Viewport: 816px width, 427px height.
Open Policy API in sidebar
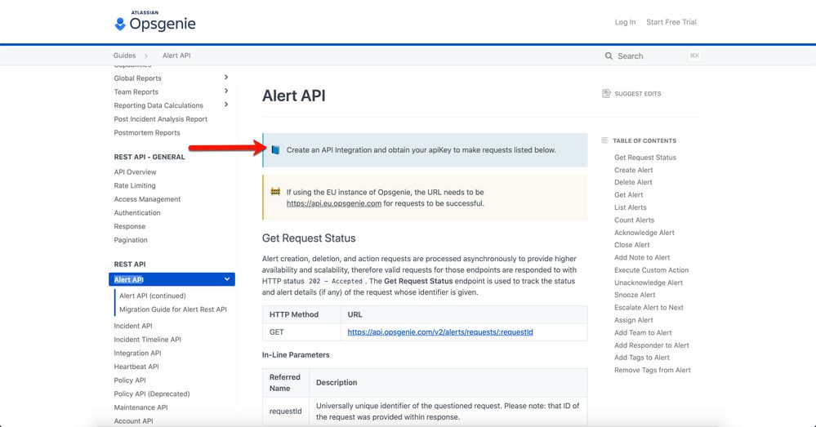click(x=130, y=380)
